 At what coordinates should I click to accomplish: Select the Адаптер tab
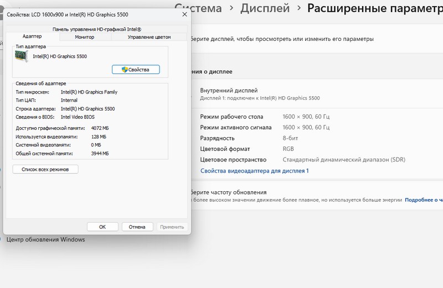tap(32, 36)
